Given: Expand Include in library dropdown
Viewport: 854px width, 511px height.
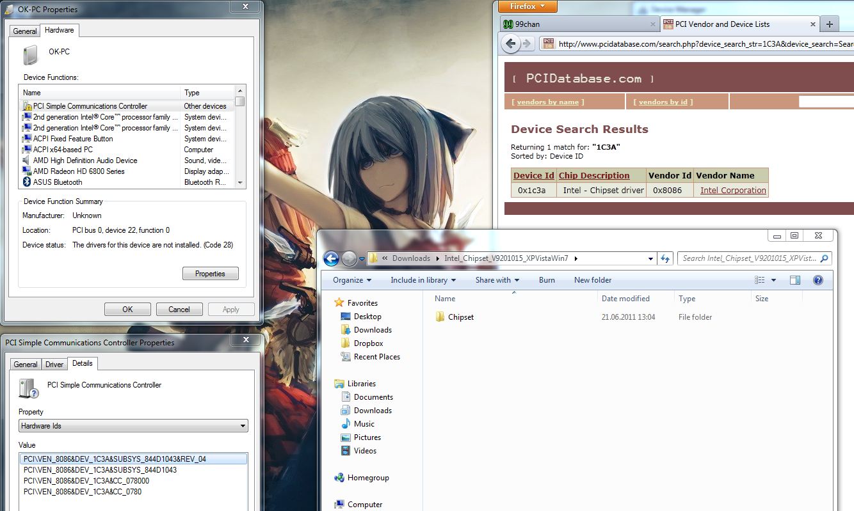Looking at the screenshot, I should point(423,280).
